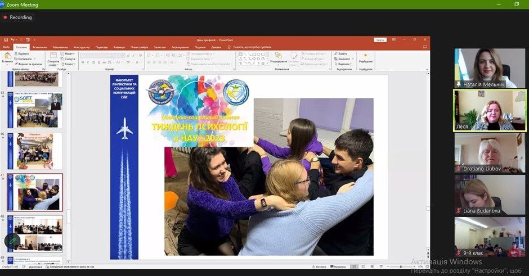Open the Файл (File) menu tab
The image size is (529, 276).
pos(7,47)
